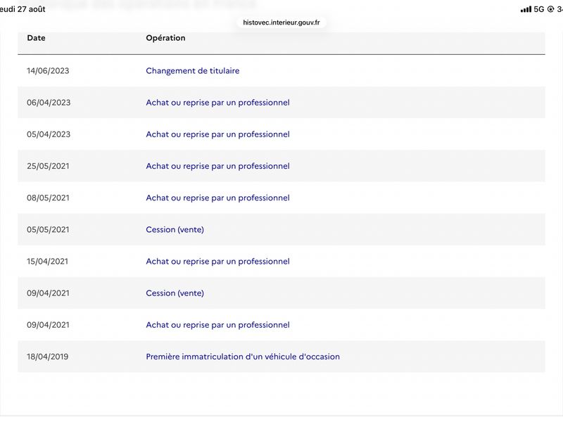Image resolution: width=563 pixels, height=422 pixels.
Task: Open the 25/05/2021 Achat ou reprise entry
Action: (x=217, y=166)
